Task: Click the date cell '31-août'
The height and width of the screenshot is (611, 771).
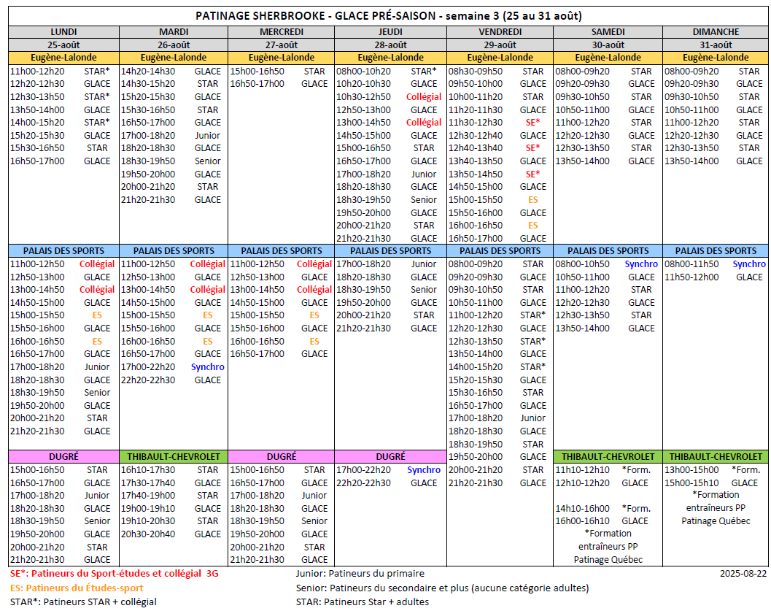Action: click(716, 45)
